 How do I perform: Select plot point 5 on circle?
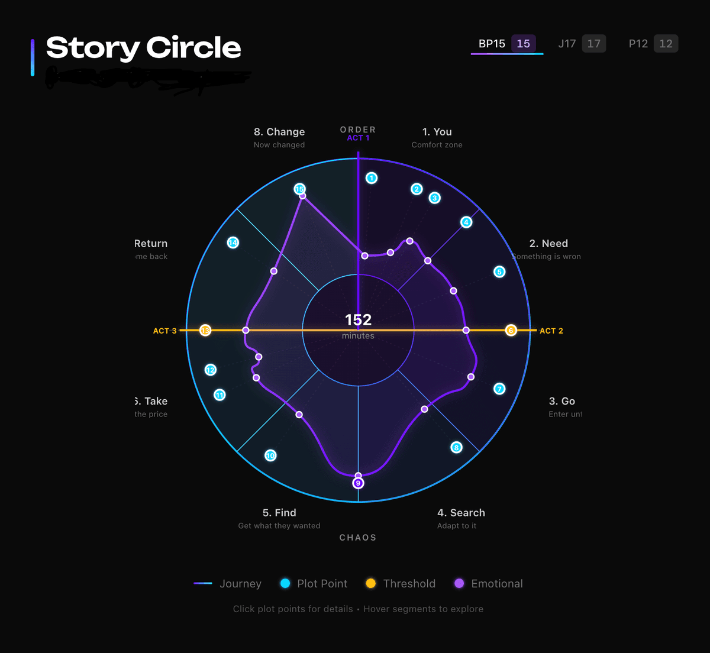500,272
